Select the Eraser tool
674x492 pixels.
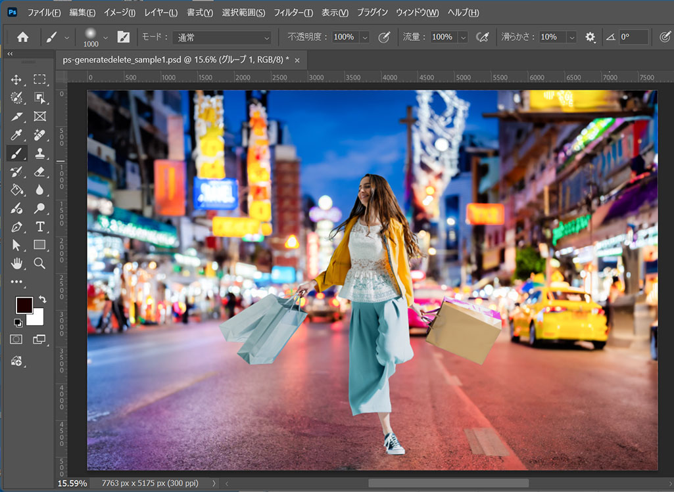point(39,171)
